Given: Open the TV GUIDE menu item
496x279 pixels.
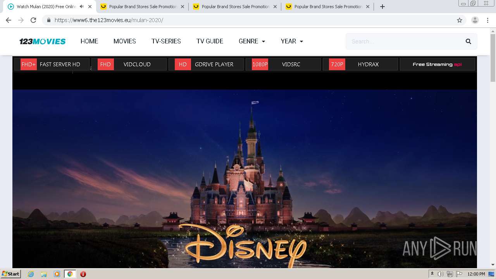Looking at the screenshot, I should [210, 41].
